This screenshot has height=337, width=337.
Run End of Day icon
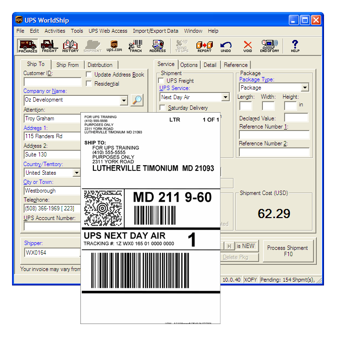coord(270,46)
